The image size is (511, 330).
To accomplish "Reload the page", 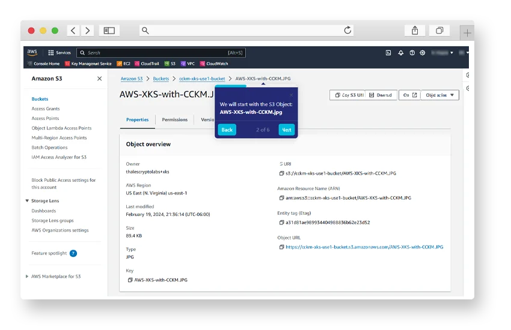I will click(347, 30).
